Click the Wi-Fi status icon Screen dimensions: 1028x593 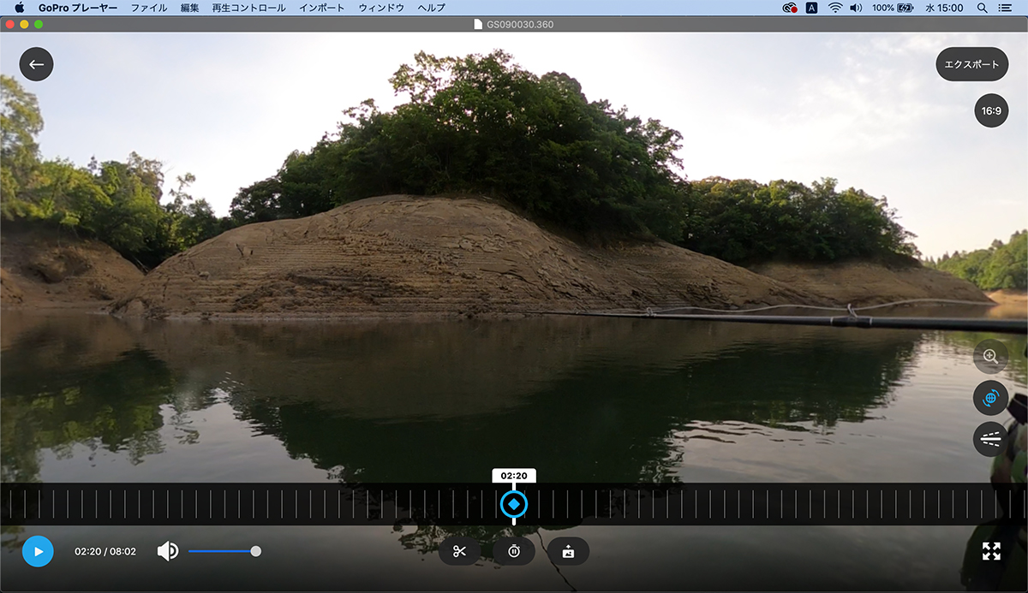pyautogui.click(x=834, y=8)
